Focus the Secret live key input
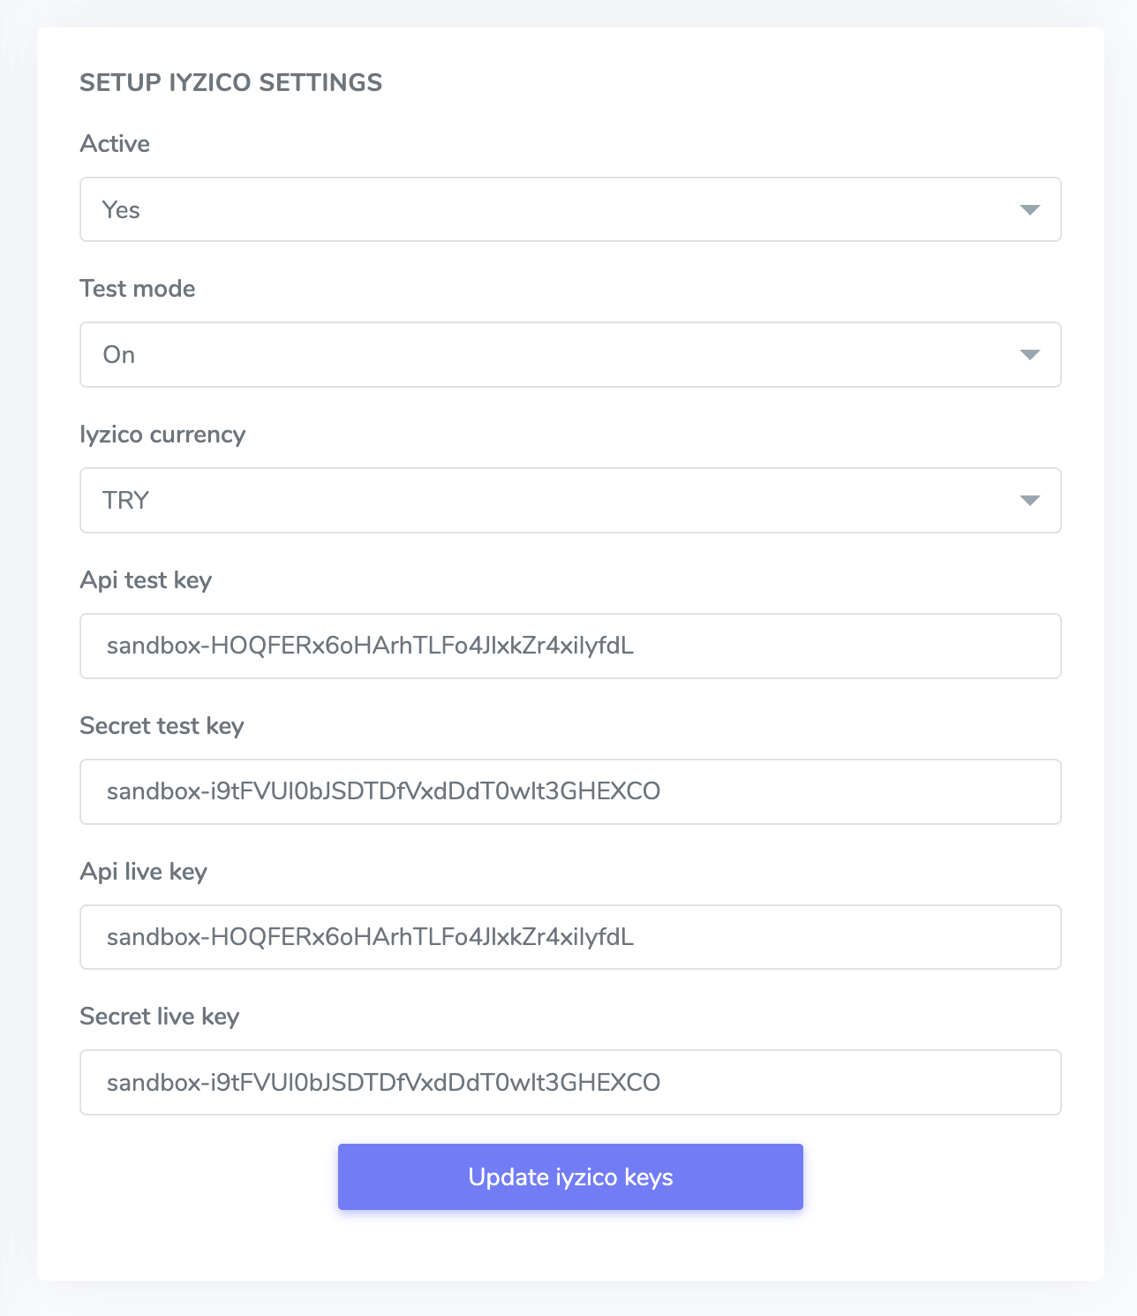 point(570,1083)
